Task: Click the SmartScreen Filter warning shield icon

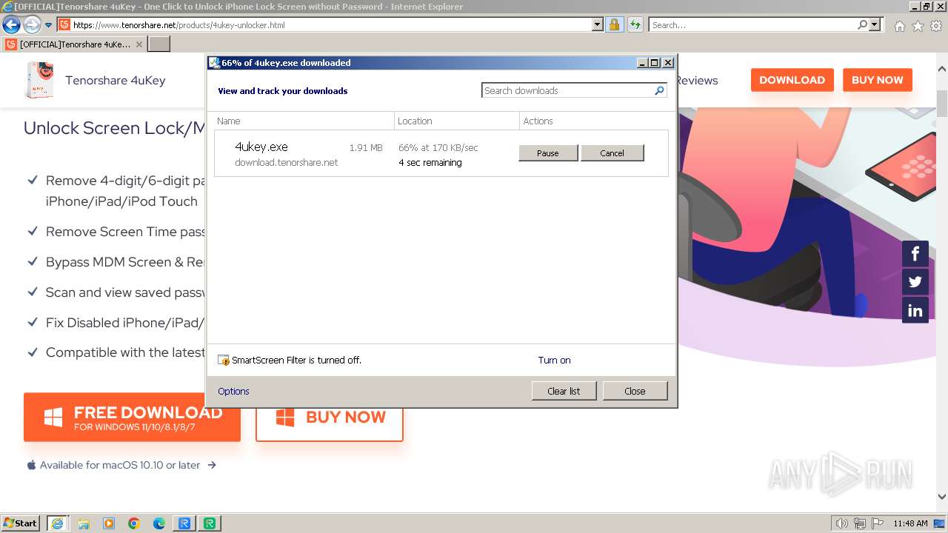Action: coord(224,361)
